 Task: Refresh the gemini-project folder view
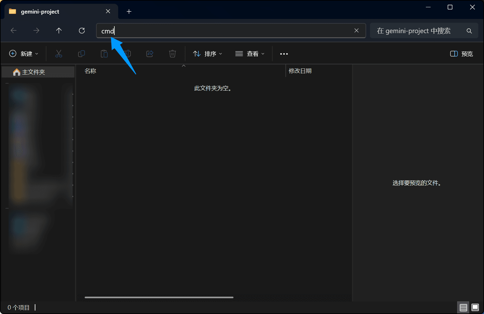[82, 31]
